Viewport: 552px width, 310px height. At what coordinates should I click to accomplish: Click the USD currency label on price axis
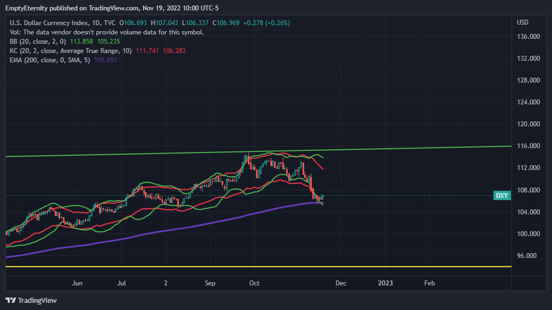point(522,22)
